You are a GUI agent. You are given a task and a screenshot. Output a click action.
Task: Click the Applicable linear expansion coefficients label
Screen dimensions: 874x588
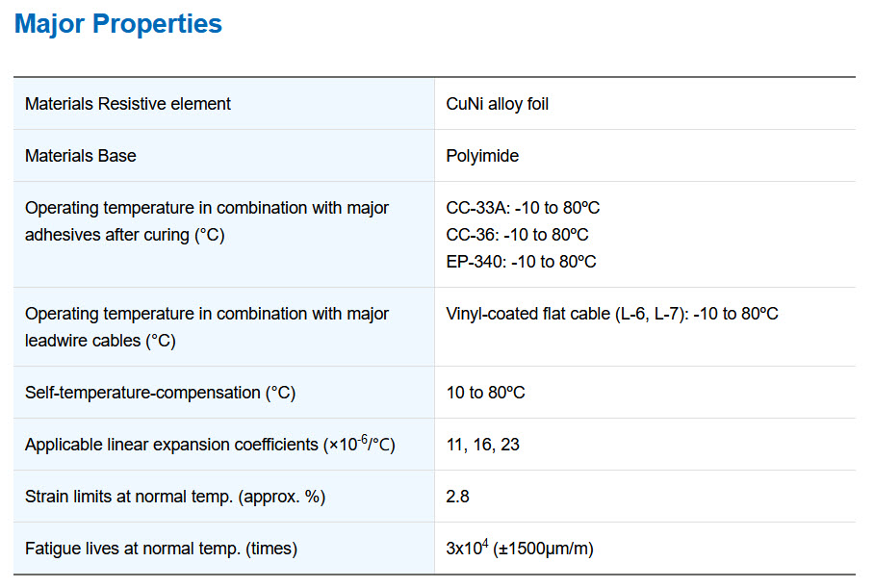coord(210,444)
